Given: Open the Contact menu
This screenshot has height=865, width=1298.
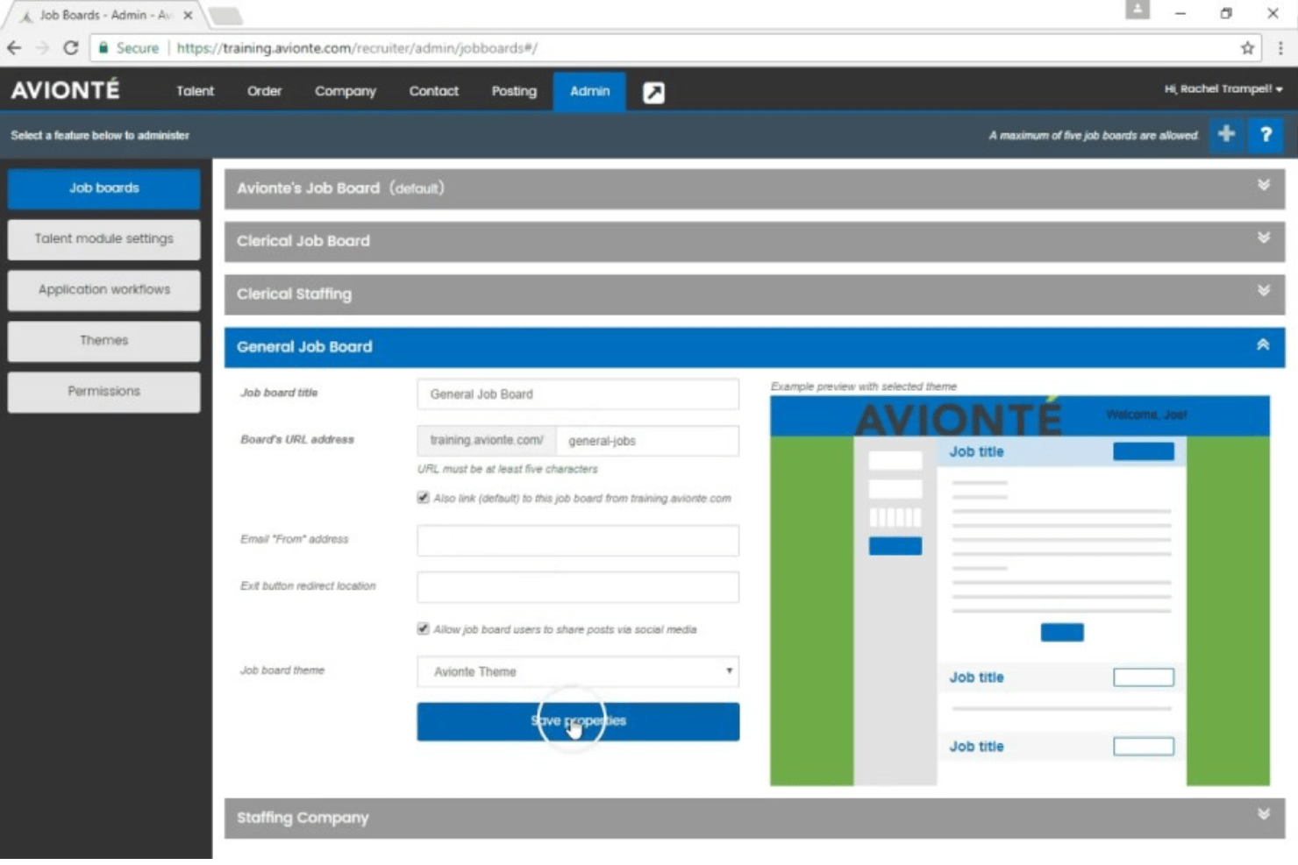Looking at the screenshot, I should [x=433, y=91].
